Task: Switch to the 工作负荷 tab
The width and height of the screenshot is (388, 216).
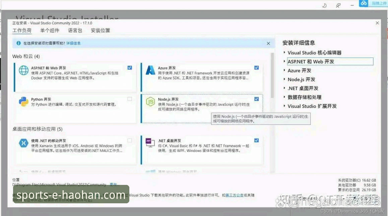Action: (x=22, y=30)
